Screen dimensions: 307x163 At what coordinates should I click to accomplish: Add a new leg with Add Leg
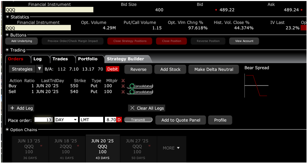click(21, 108)
